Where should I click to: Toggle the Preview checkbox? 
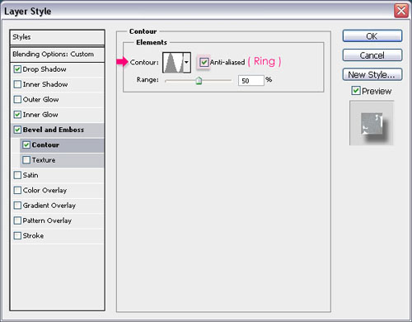coord(356,91)
